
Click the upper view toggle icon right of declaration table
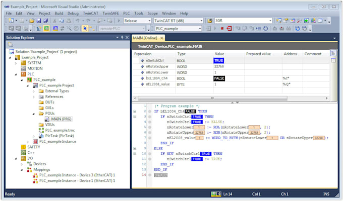[x=333, y=53]
